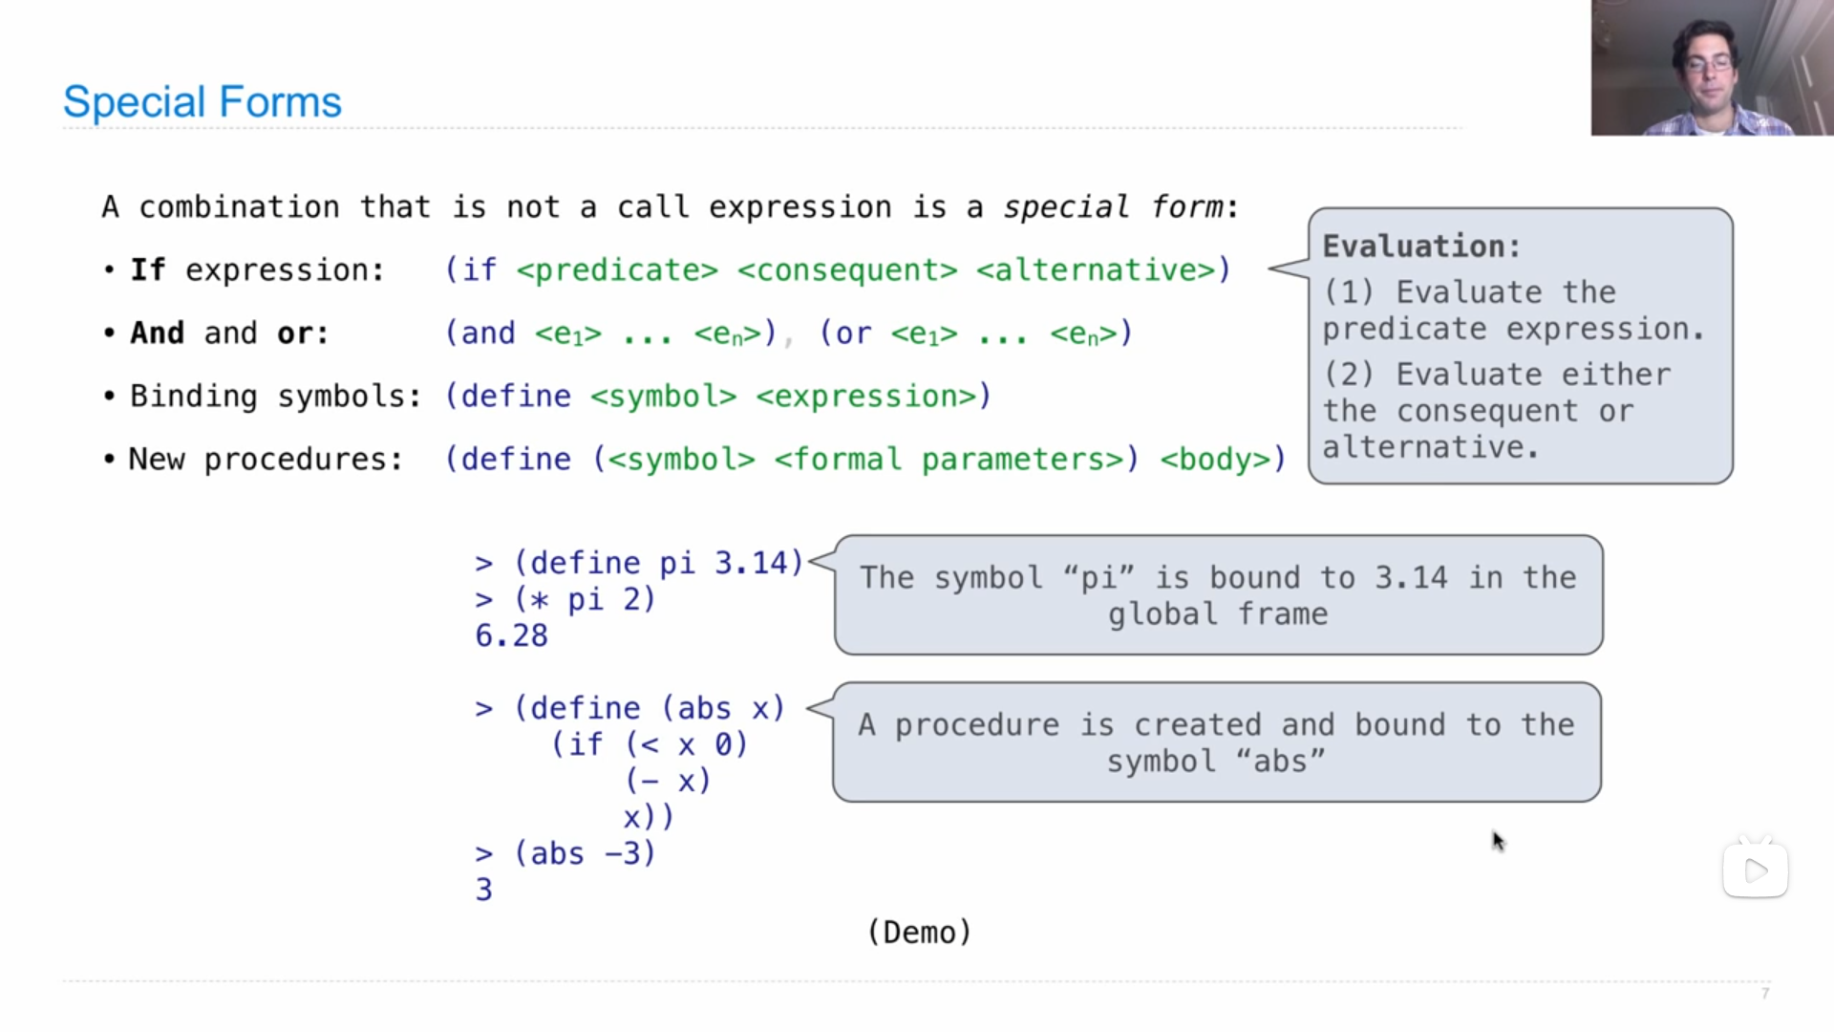
Task: Click the 'Special Forms' slide title
Action: coord(203,100)
